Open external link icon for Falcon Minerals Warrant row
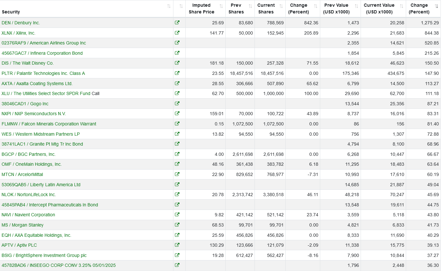This screenshot has height=271, width=443. [x=177, y=124]
